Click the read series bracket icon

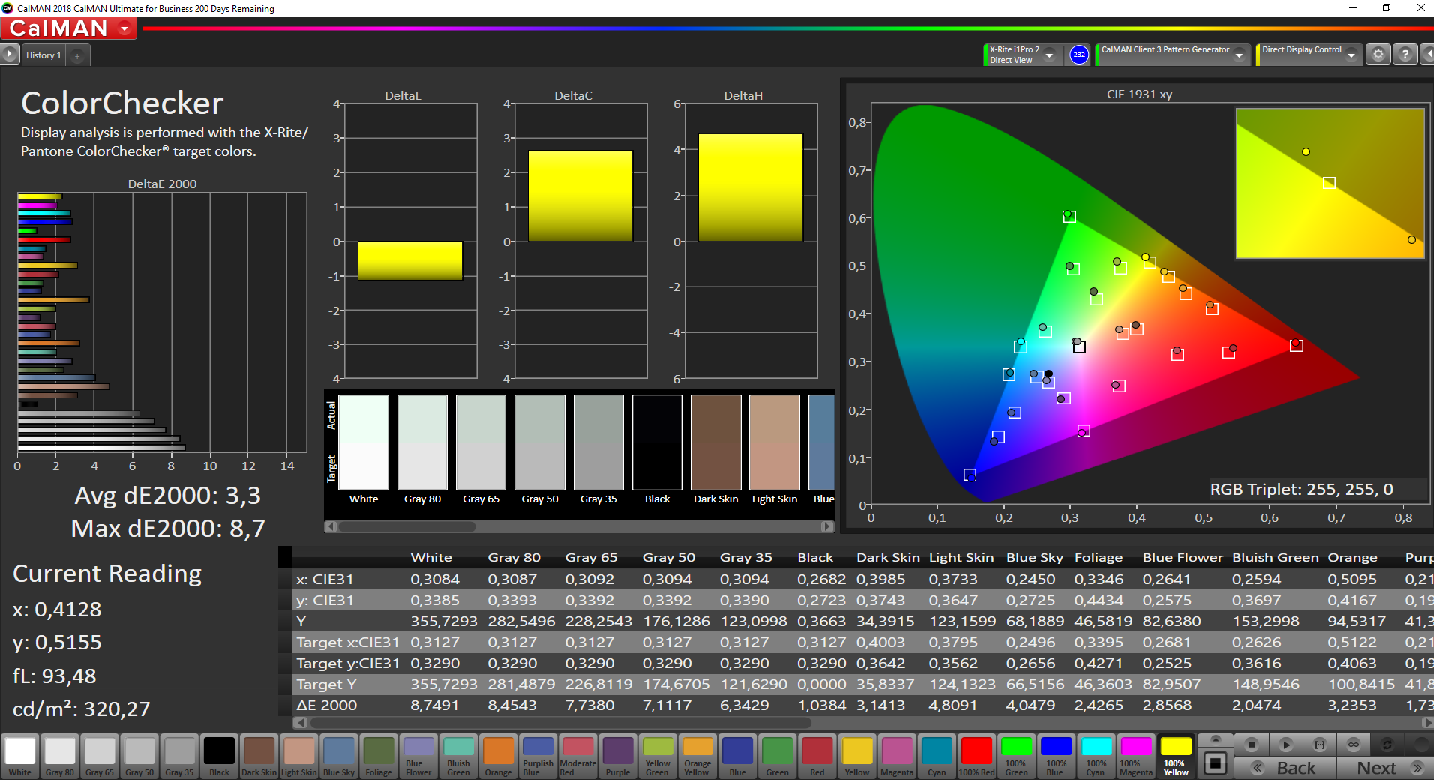[x=1319, y=745]
